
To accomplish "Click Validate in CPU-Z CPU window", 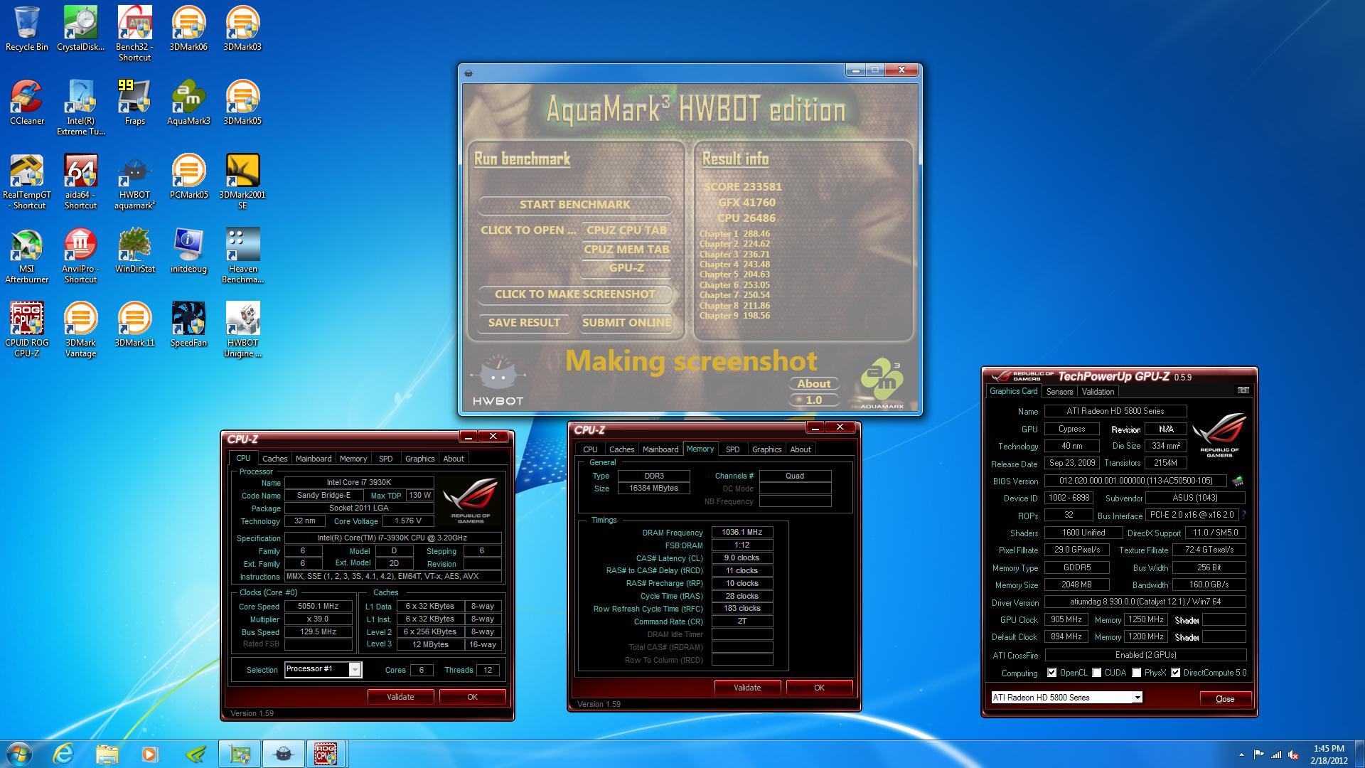I will pos(400,697).
